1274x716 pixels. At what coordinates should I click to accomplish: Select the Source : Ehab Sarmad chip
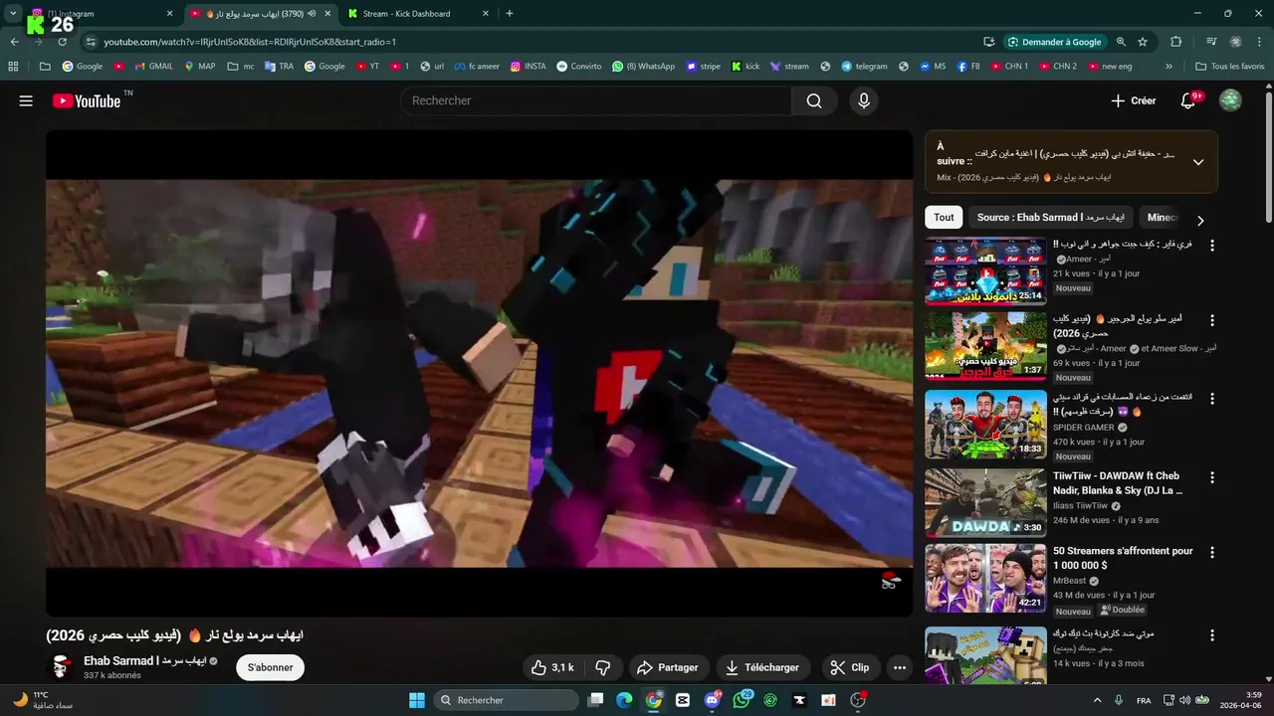pos(1051,218)
